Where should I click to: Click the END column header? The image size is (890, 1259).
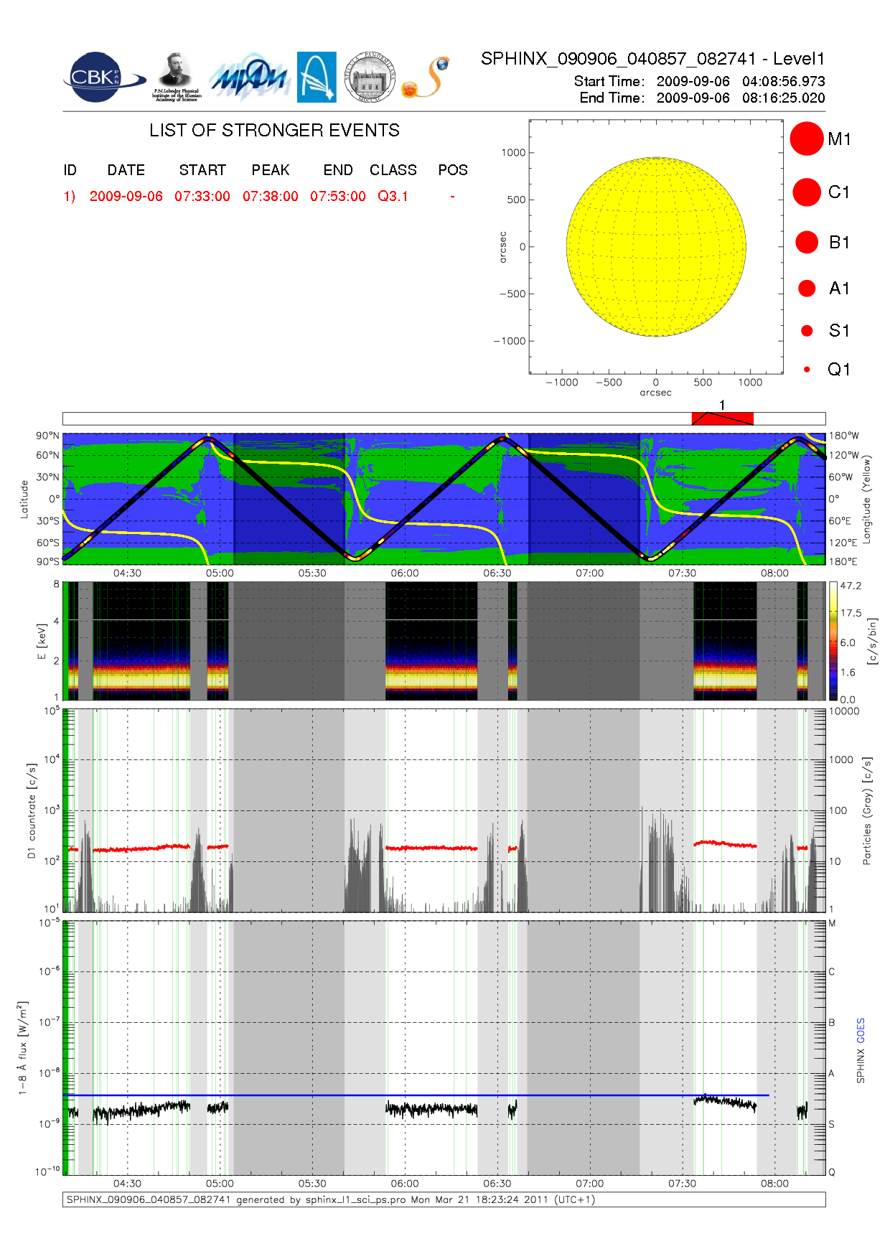[x=338, y=170]
